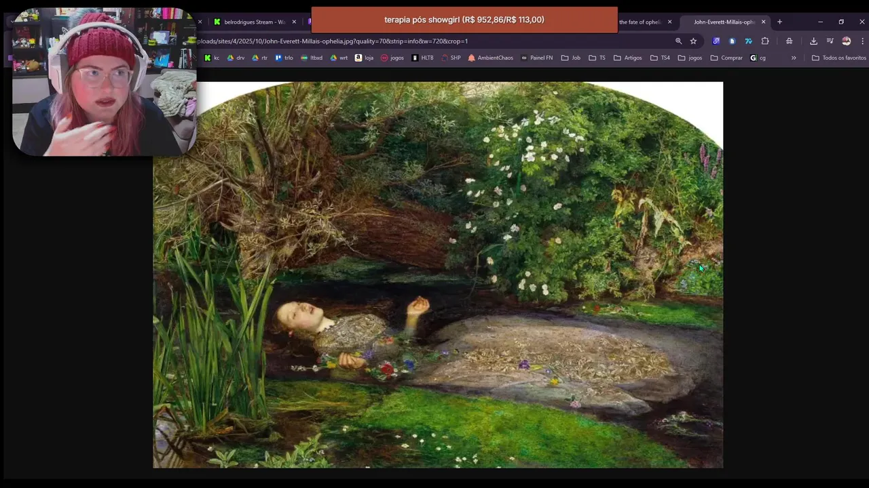The width and height of the screenshot is (869, 488).
Task: Open the cg bookmark
Action: [758, 58]
